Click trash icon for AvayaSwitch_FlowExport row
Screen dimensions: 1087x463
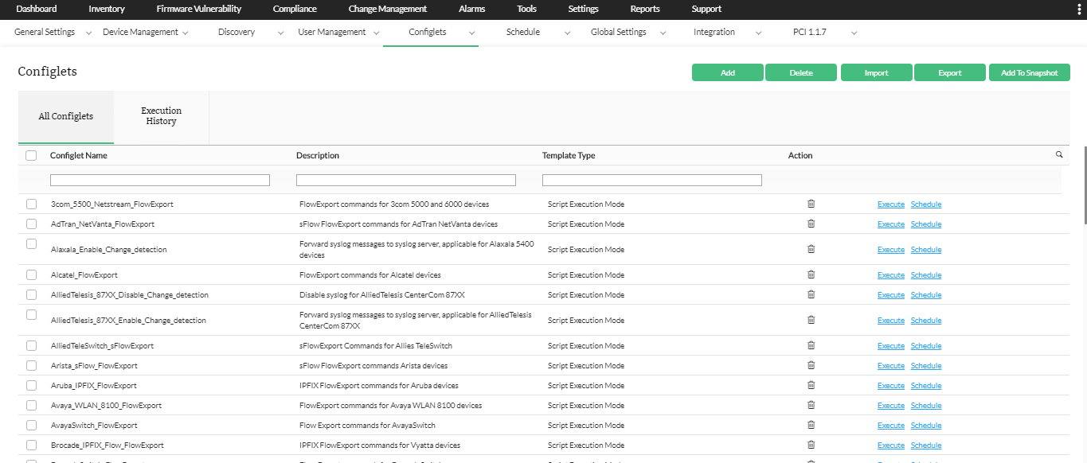tap(811, 425)
